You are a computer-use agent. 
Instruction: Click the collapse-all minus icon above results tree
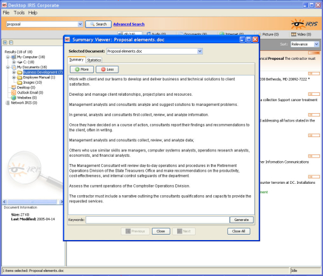pos(11,43)
